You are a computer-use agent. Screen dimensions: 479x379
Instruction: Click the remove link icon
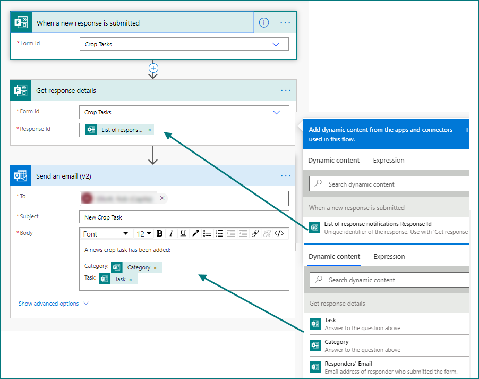tap(267, 234)
